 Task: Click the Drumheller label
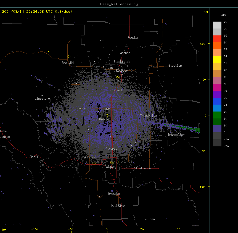176,135
